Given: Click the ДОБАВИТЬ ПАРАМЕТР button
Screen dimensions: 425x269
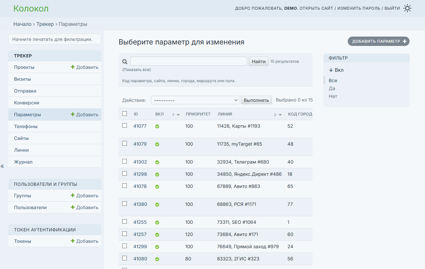Looking at the screenshot, I should 379,41.
